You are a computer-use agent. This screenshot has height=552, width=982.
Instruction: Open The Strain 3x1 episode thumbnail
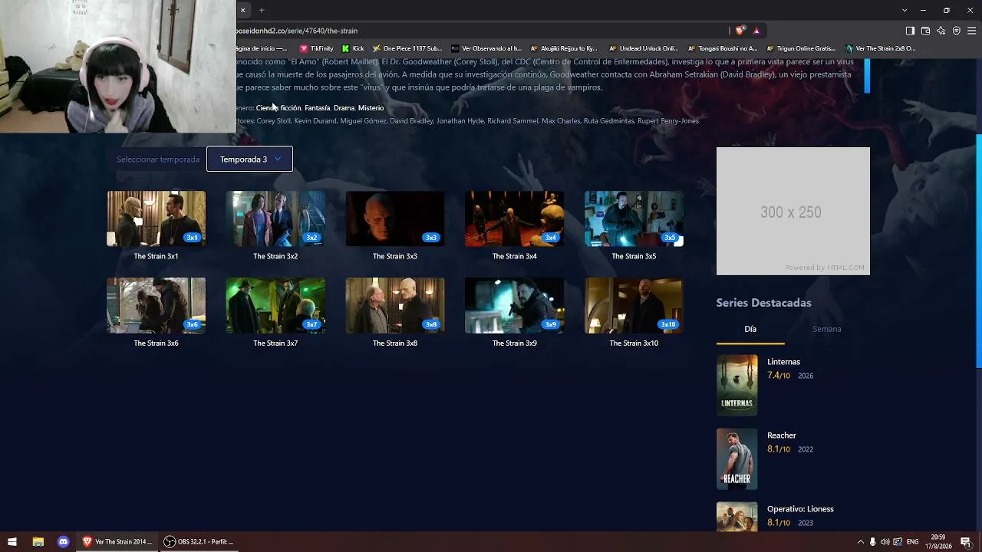(156, 219)
